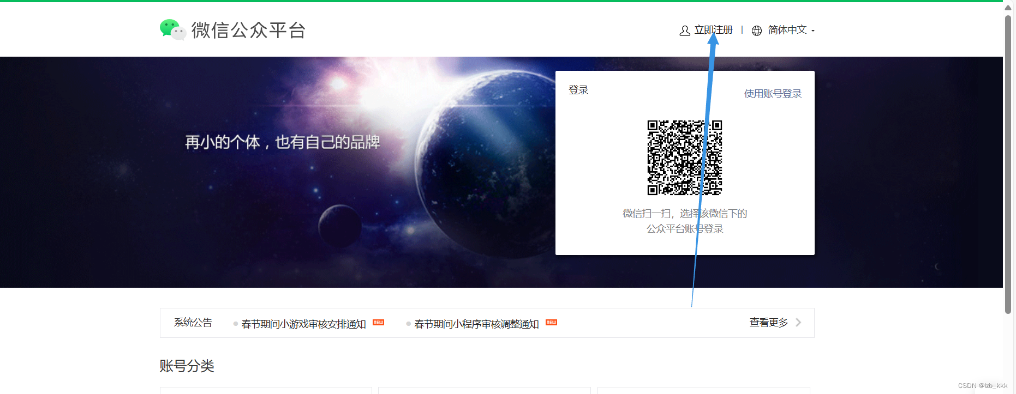The height and width of the screenshot is (394, 1016).
Task: Switch to 使用账号登录
Action: pyautogui.click(x=773, y=94)
